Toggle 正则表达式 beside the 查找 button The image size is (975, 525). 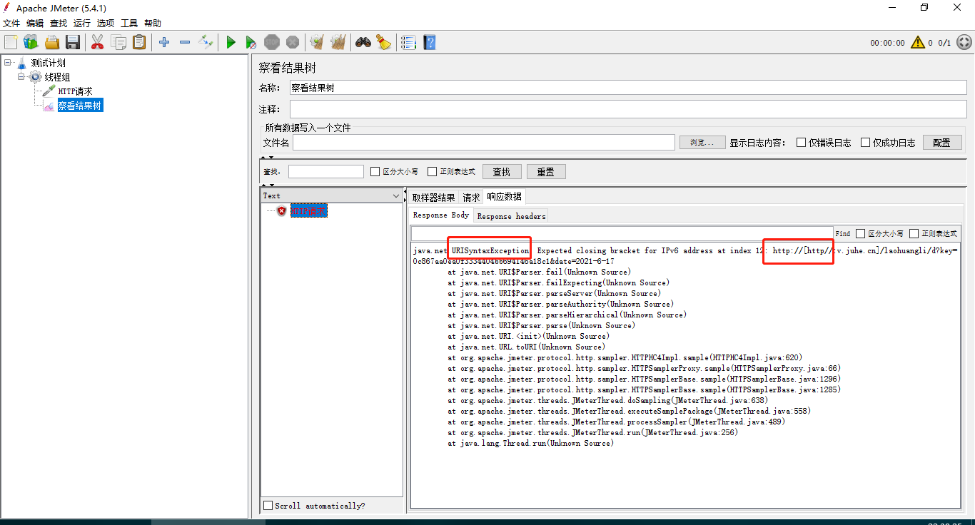pyautogui.click(x=432, y=171)
